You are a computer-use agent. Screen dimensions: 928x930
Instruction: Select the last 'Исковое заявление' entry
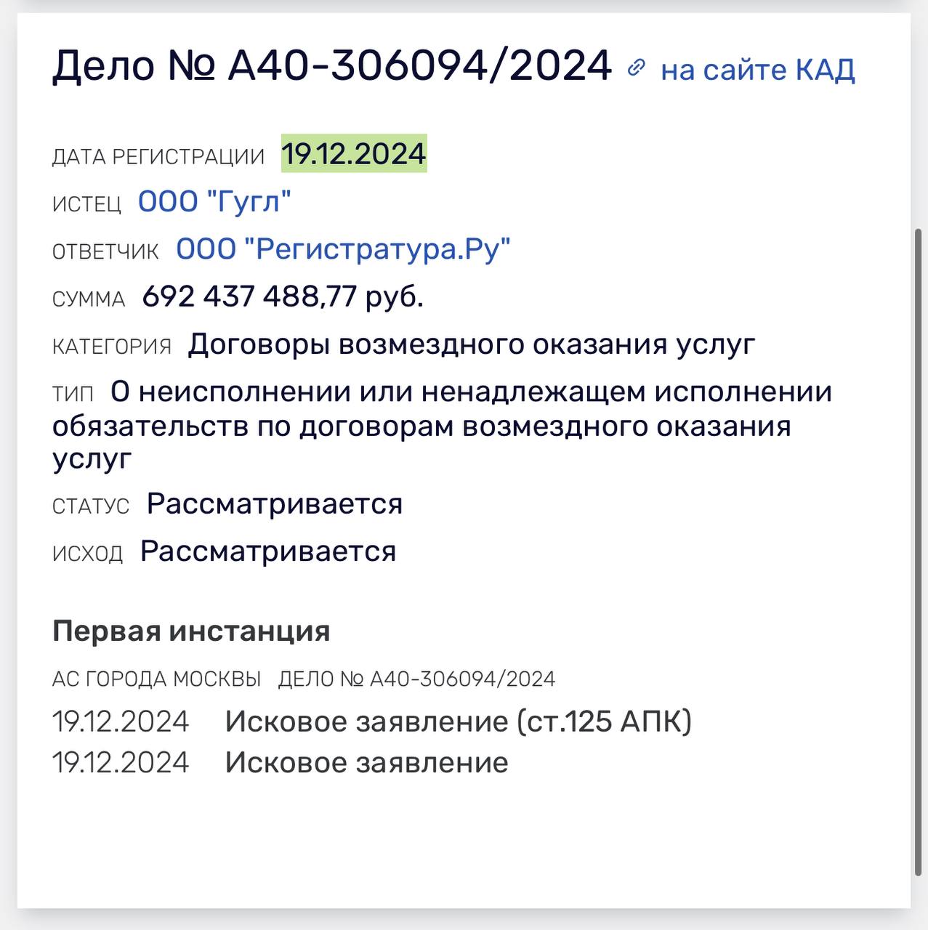point(366,763)
